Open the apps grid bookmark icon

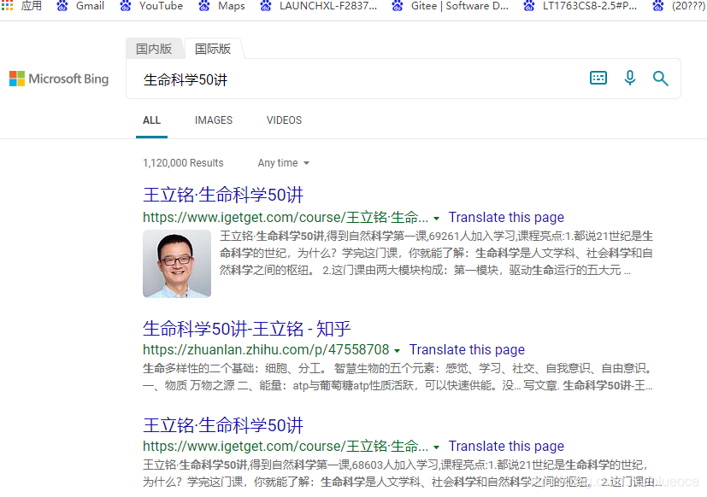tap(7, 5)
